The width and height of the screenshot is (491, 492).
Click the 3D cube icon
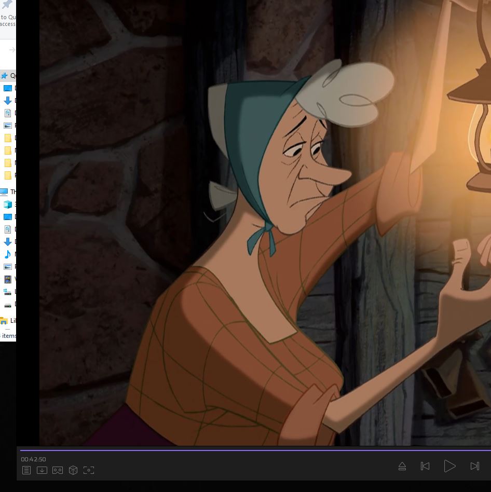[x=73, y=470]
